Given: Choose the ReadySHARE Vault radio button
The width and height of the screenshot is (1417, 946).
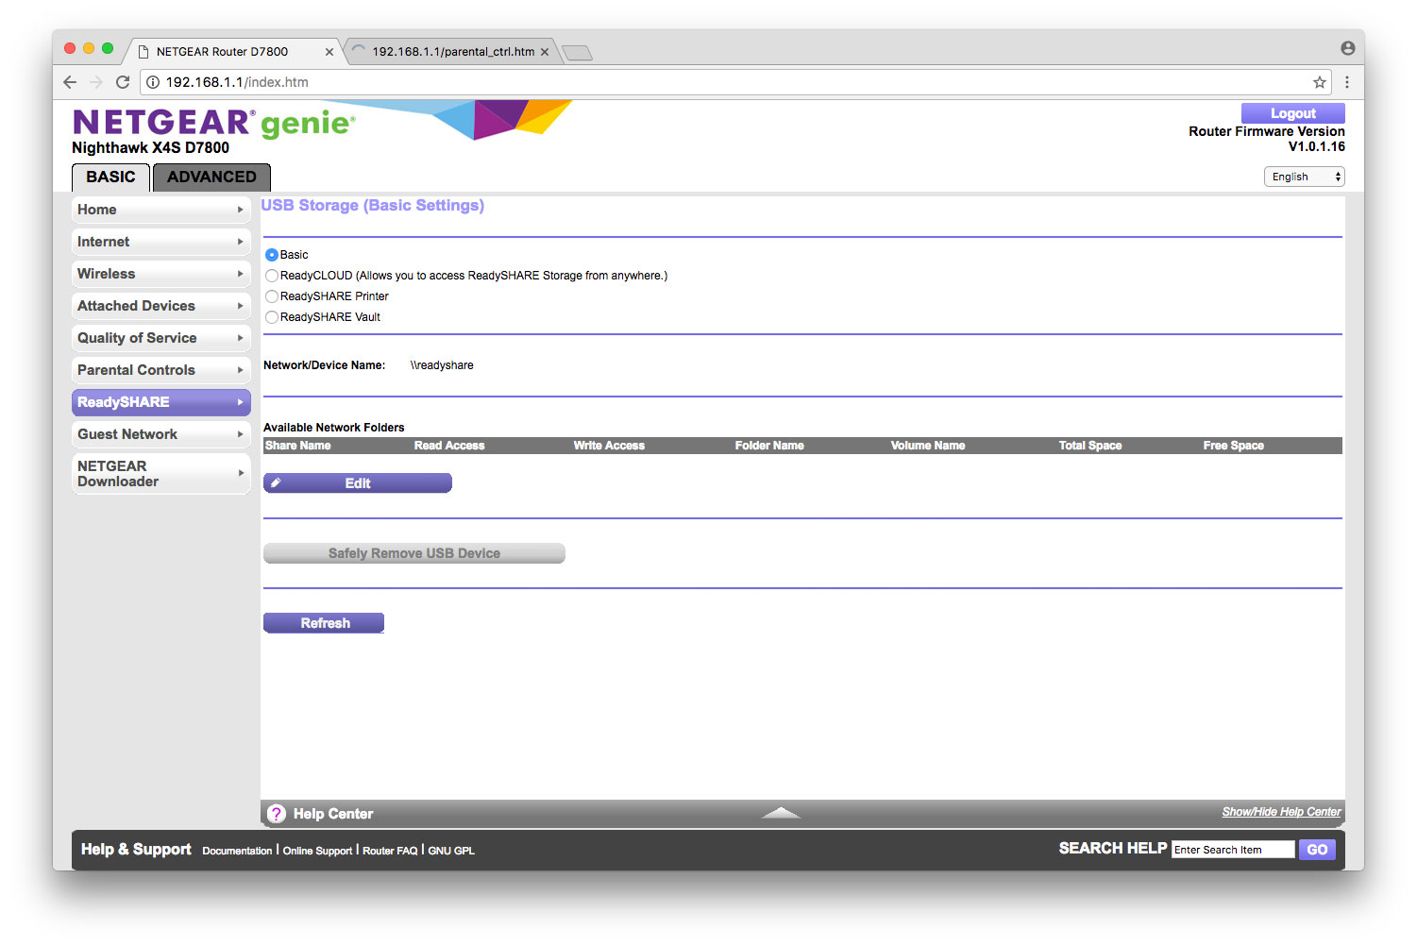Looking at the screenshot, I should tap(272, 317).
